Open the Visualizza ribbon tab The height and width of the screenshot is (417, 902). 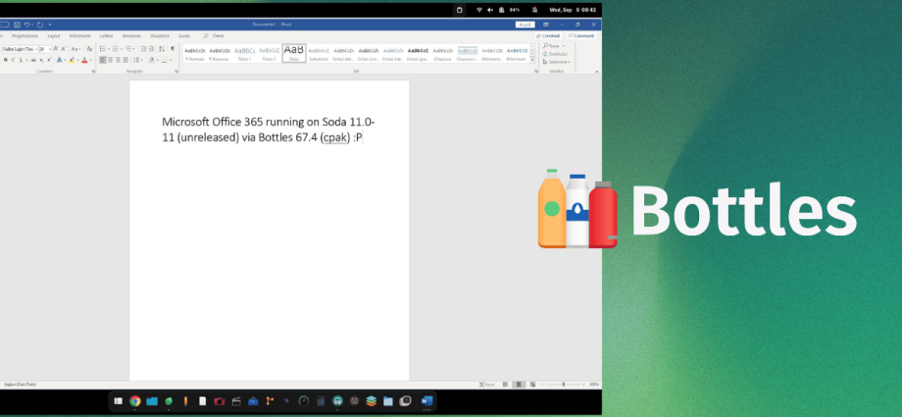160,35
